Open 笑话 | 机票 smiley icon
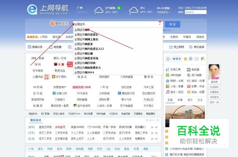238x157 pixels. tap(188, 92)
